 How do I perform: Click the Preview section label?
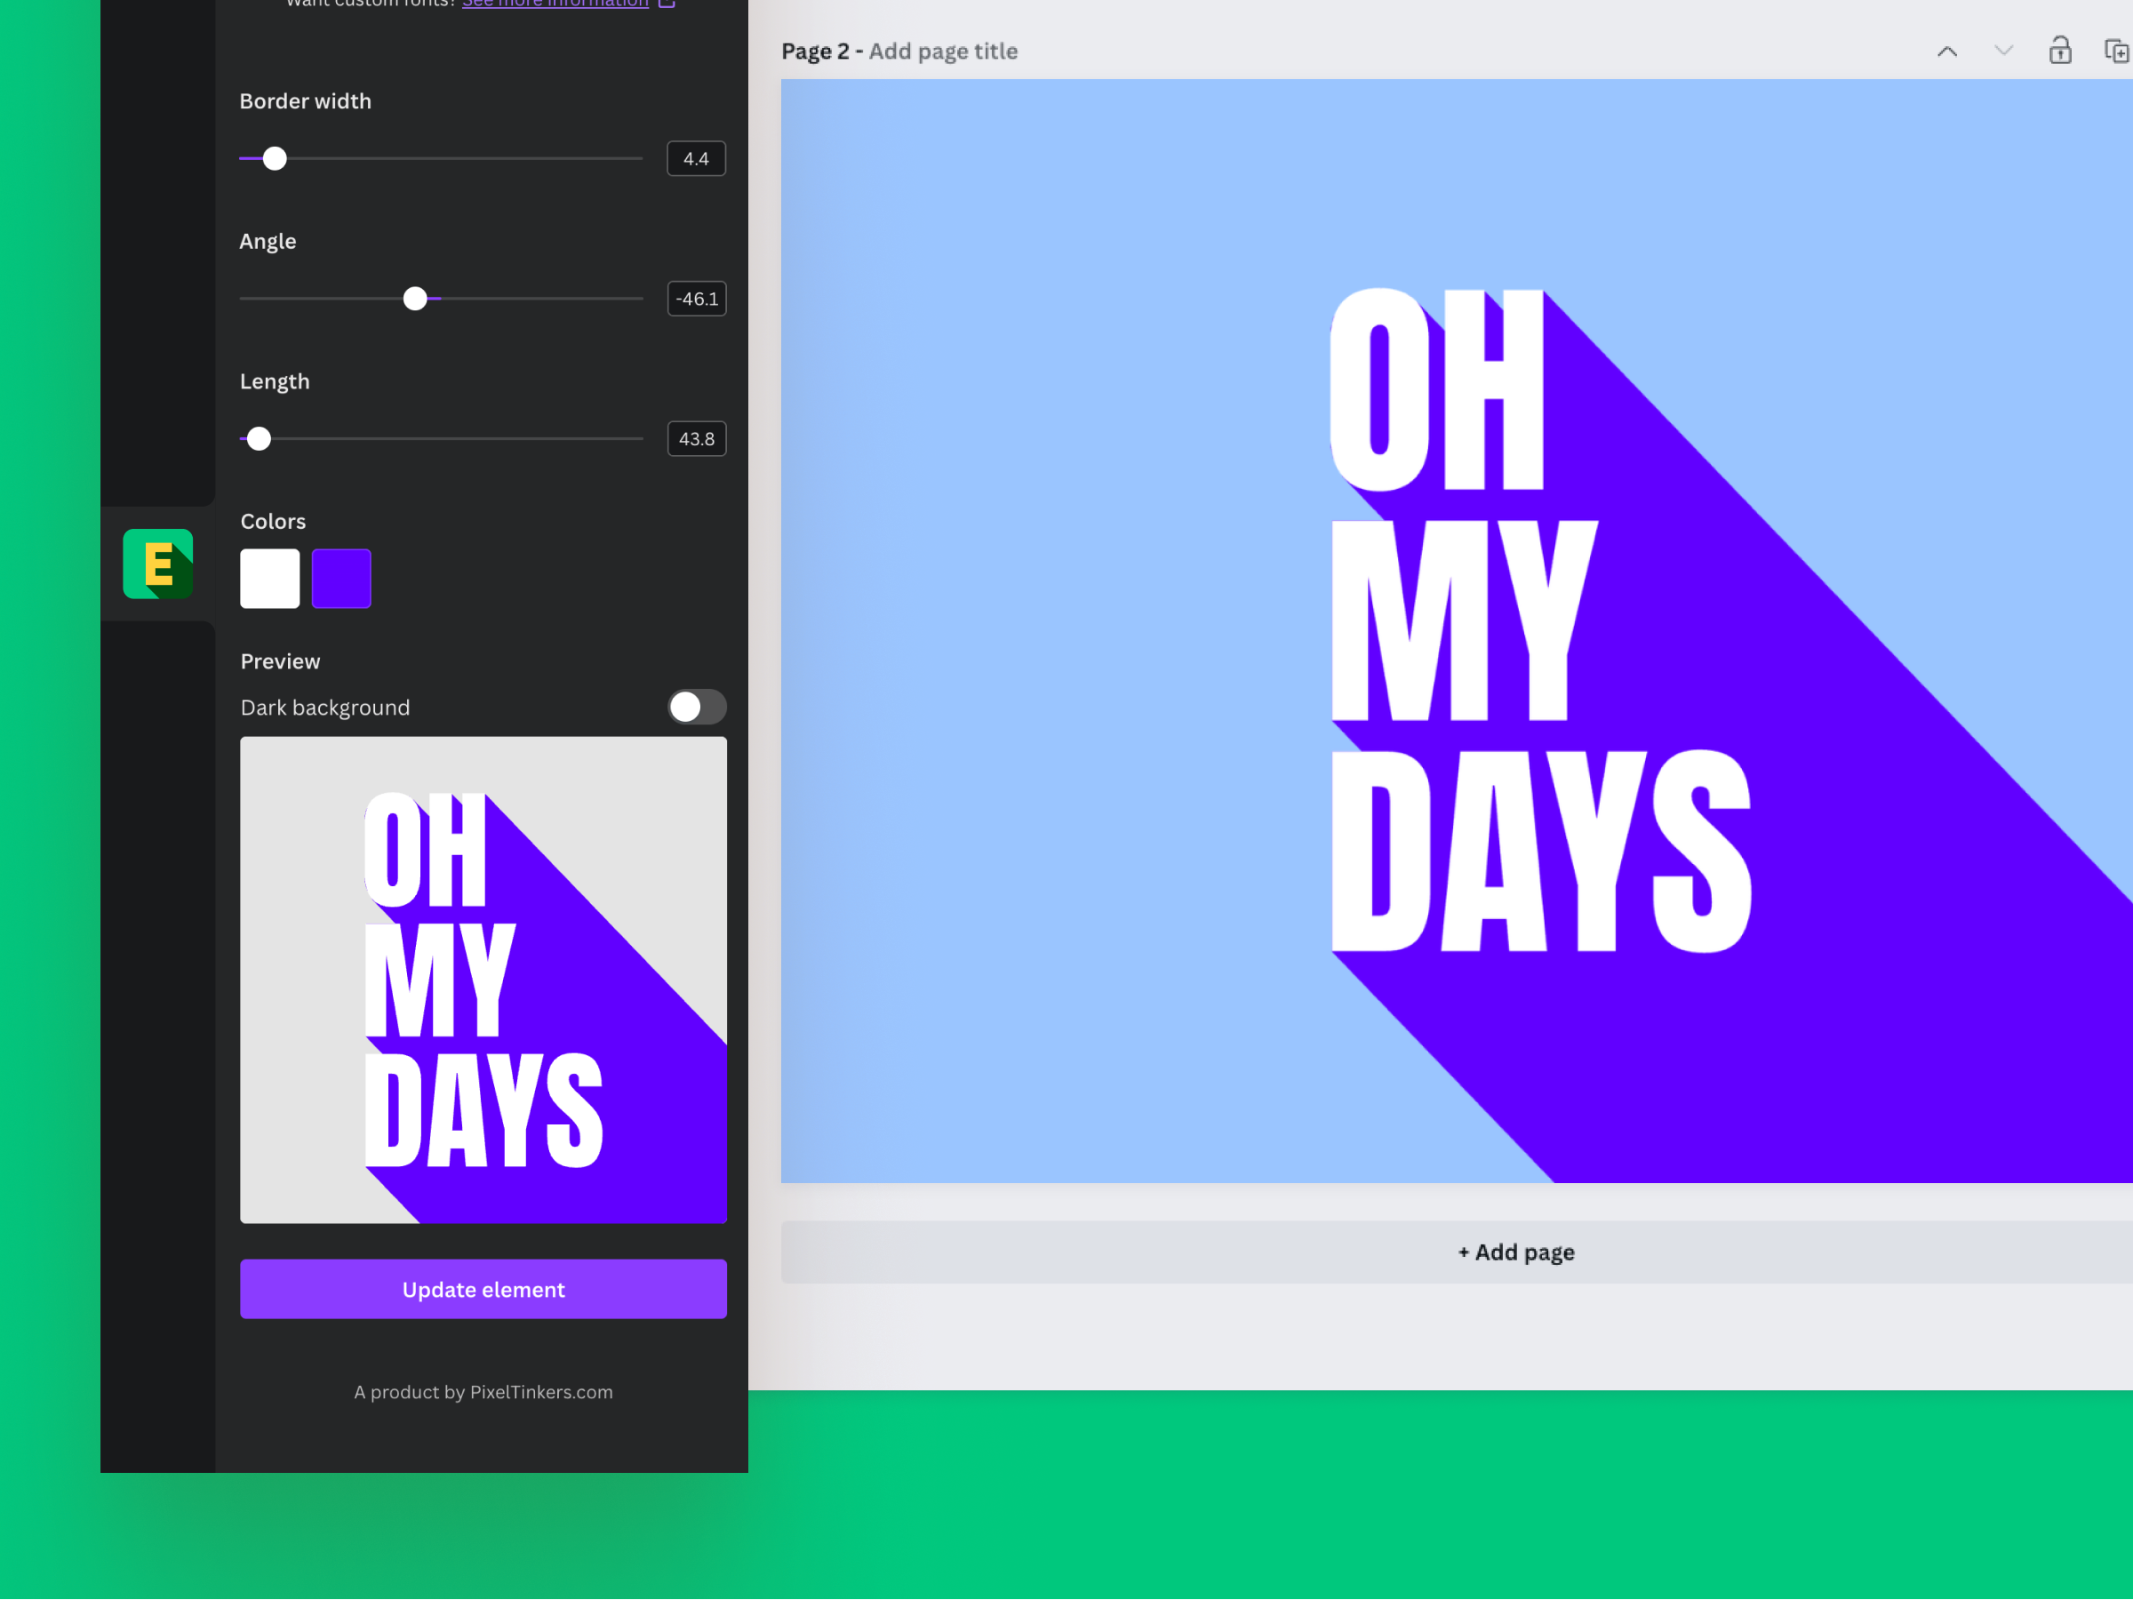pyautogui.click(x=281, y=661)
